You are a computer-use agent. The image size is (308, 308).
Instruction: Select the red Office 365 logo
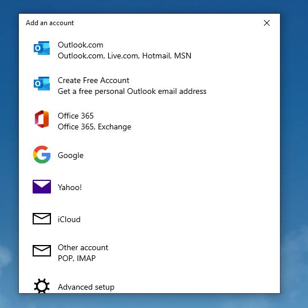coord(42,119)
